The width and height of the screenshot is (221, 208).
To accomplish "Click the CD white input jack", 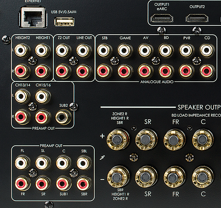I will (207, 50).
